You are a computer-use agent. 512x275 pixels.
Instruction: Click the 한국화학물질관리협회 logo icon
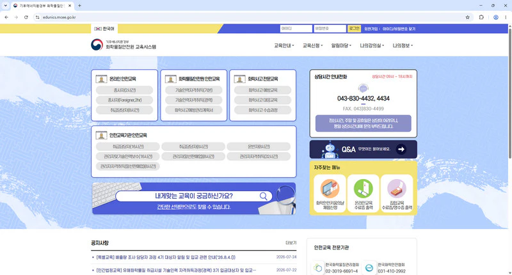point(317,268)
